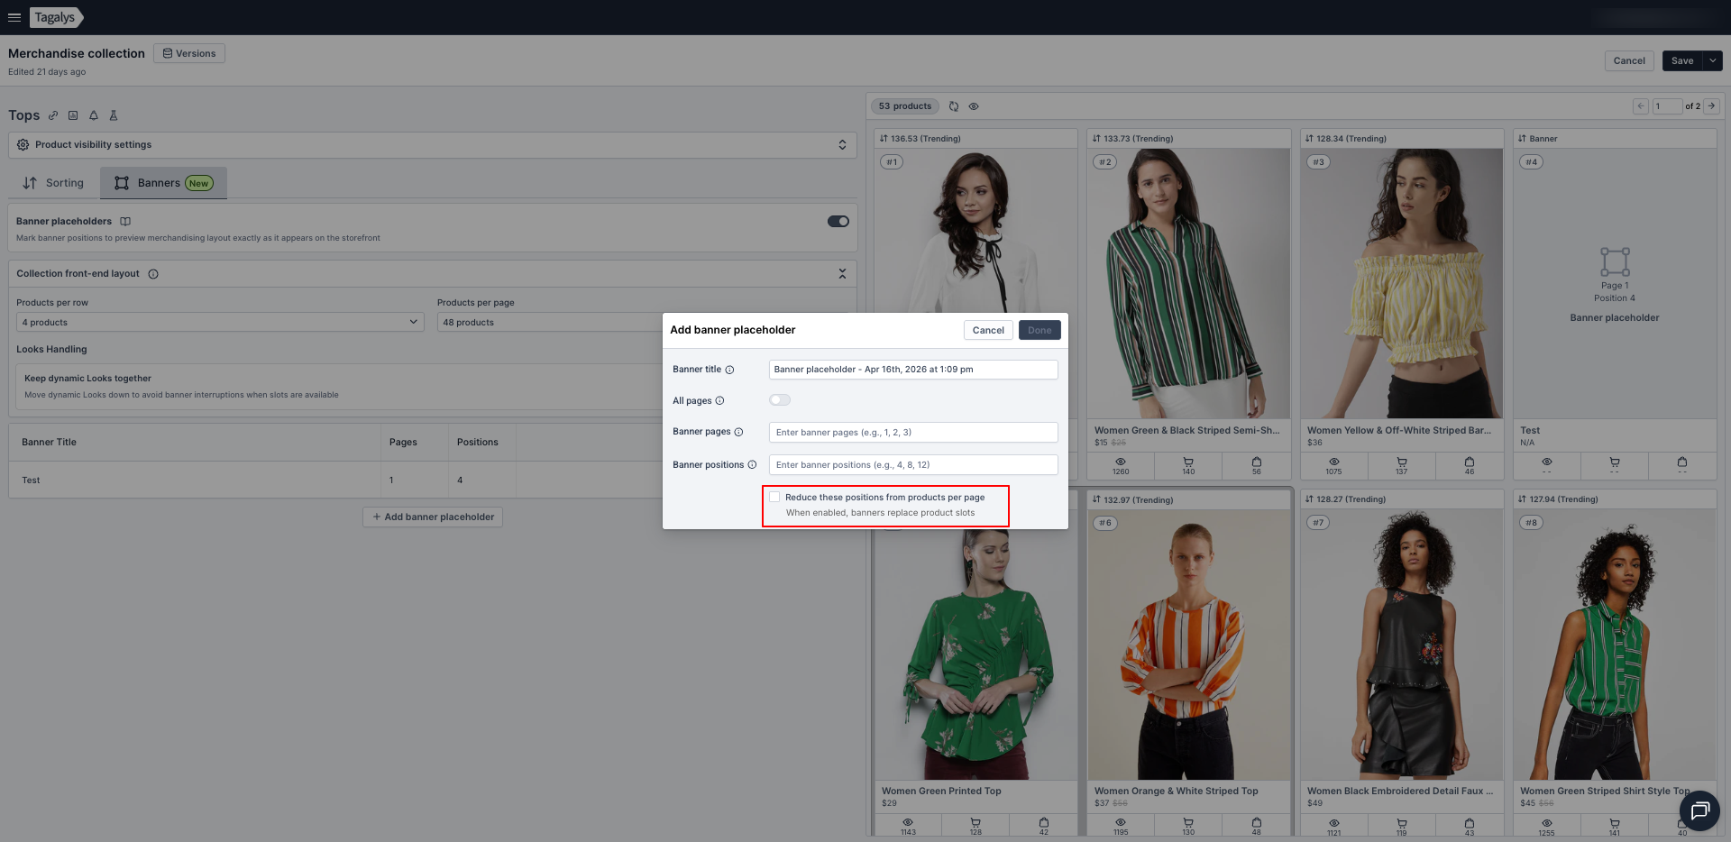Click the link icon next to Tops

click(x=53, y=115)
